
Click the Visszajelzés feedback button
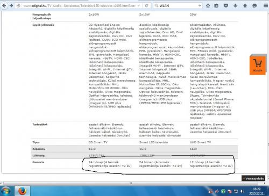click(x=253, y=178)
